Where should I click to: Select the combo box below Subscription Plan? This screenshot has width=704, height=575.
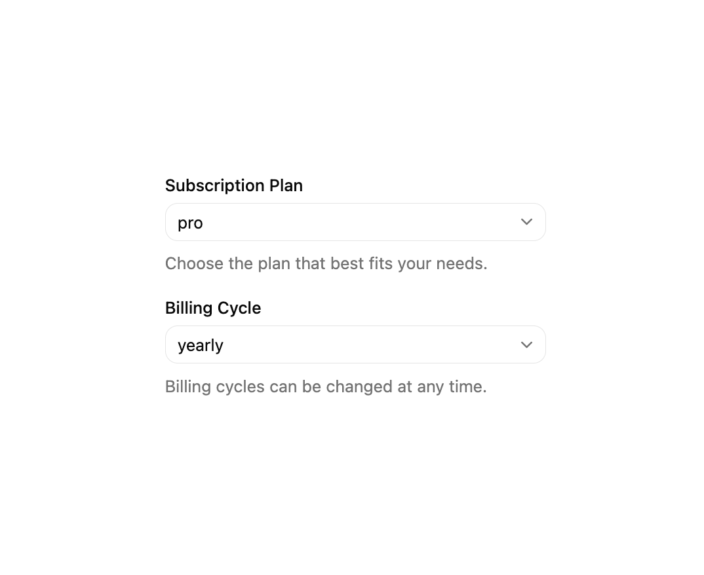(x=355, y=222)
